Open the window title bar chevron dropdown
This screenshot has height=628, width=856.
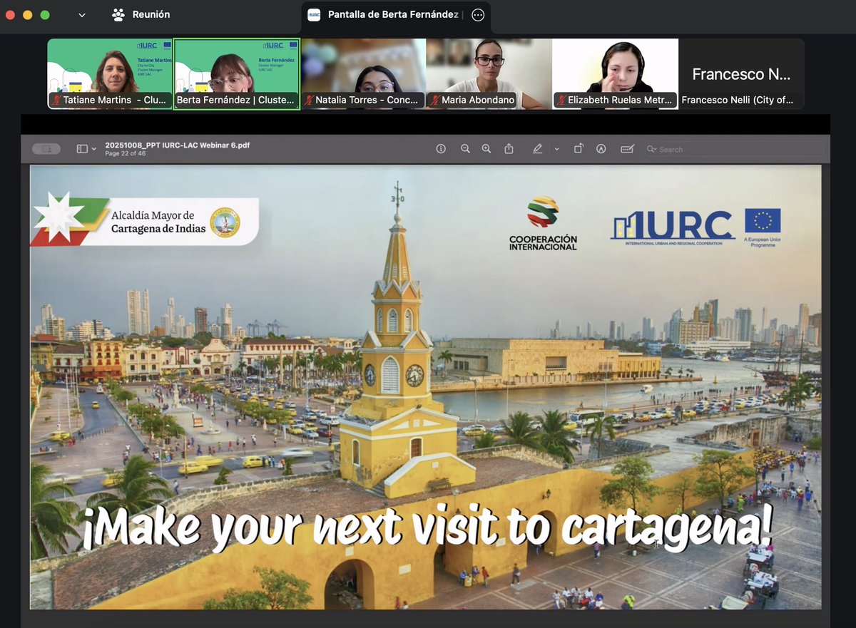click(x=81, y=14)
